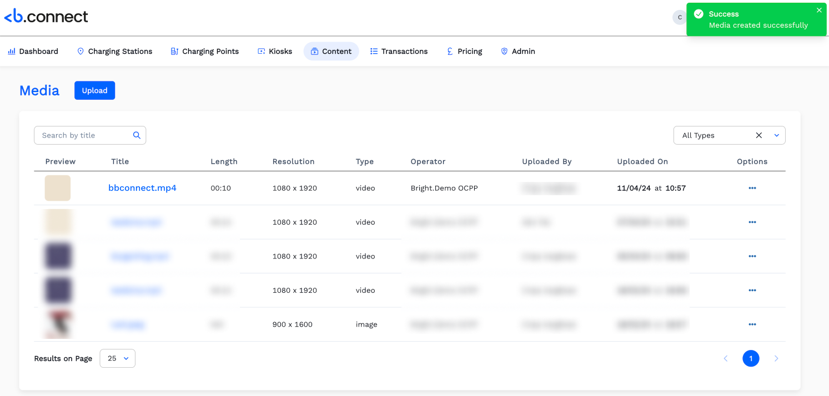829x396 pixels.
Task: Click the search magnifier icon
Action: click(x=137, y=135)
